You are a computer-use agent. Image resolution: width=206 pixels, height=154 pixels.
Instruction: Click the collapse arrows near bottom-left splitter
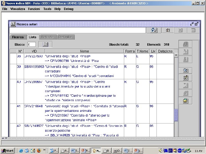[5, 138]
